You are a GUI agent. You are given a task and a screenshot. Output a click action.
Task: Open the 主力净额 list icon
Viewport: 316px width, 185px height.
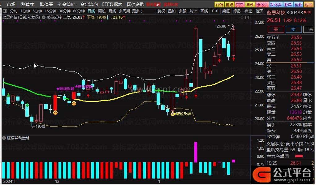[287, 156]
